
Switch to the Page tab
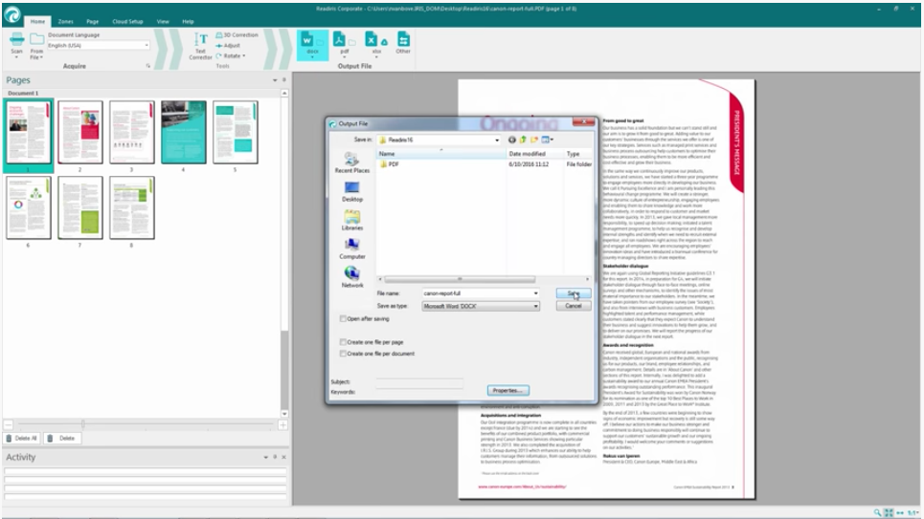tap(93, 21)
